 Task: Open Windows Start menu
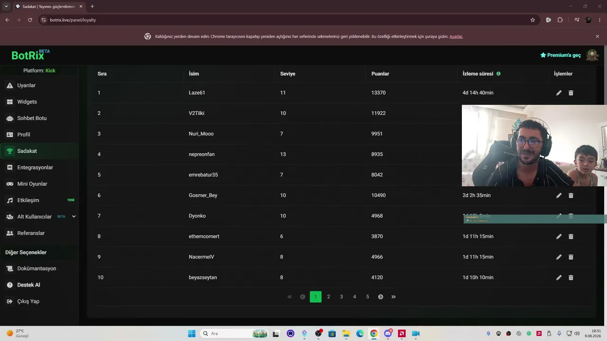192,333
